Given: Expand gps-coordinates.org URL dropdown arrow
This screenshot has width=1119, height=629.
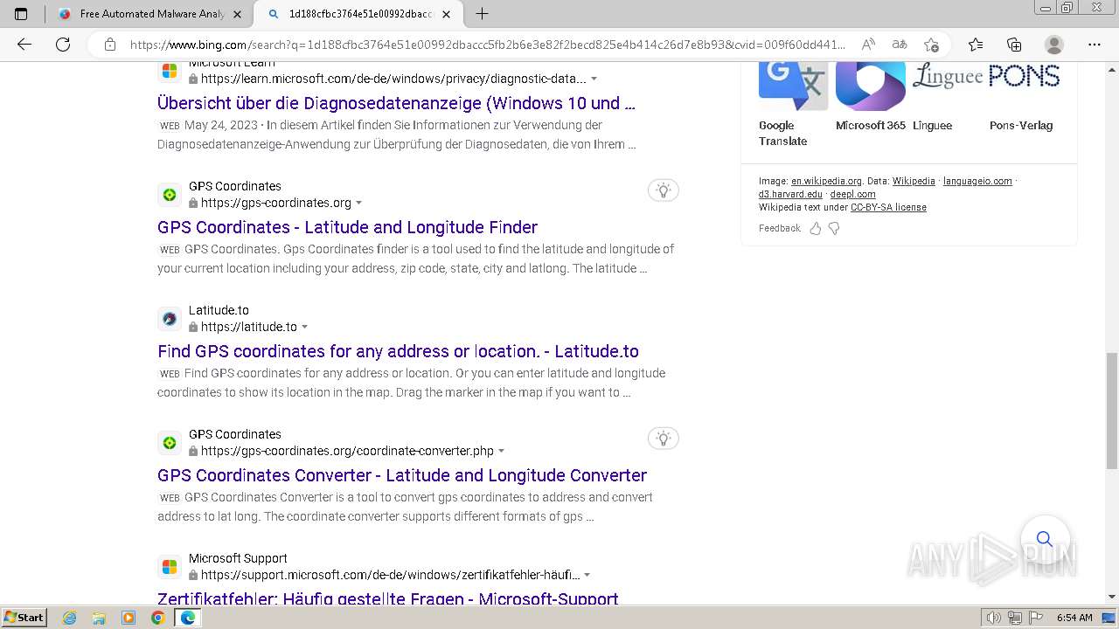Looking at the screenshot, I should point(358,203).
